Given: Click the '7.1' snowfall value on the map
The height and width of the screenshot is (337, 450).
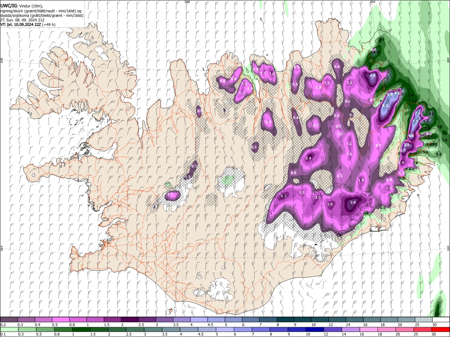Looking at the screenshot, I should click(415, 121).
